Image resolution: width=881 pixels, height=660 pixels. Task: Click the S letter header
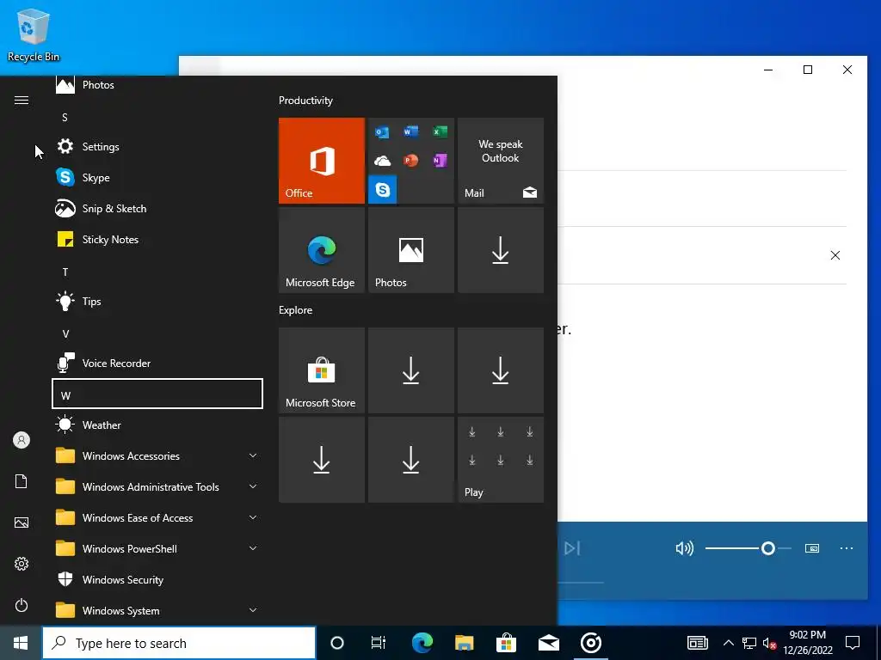(157, 117)
